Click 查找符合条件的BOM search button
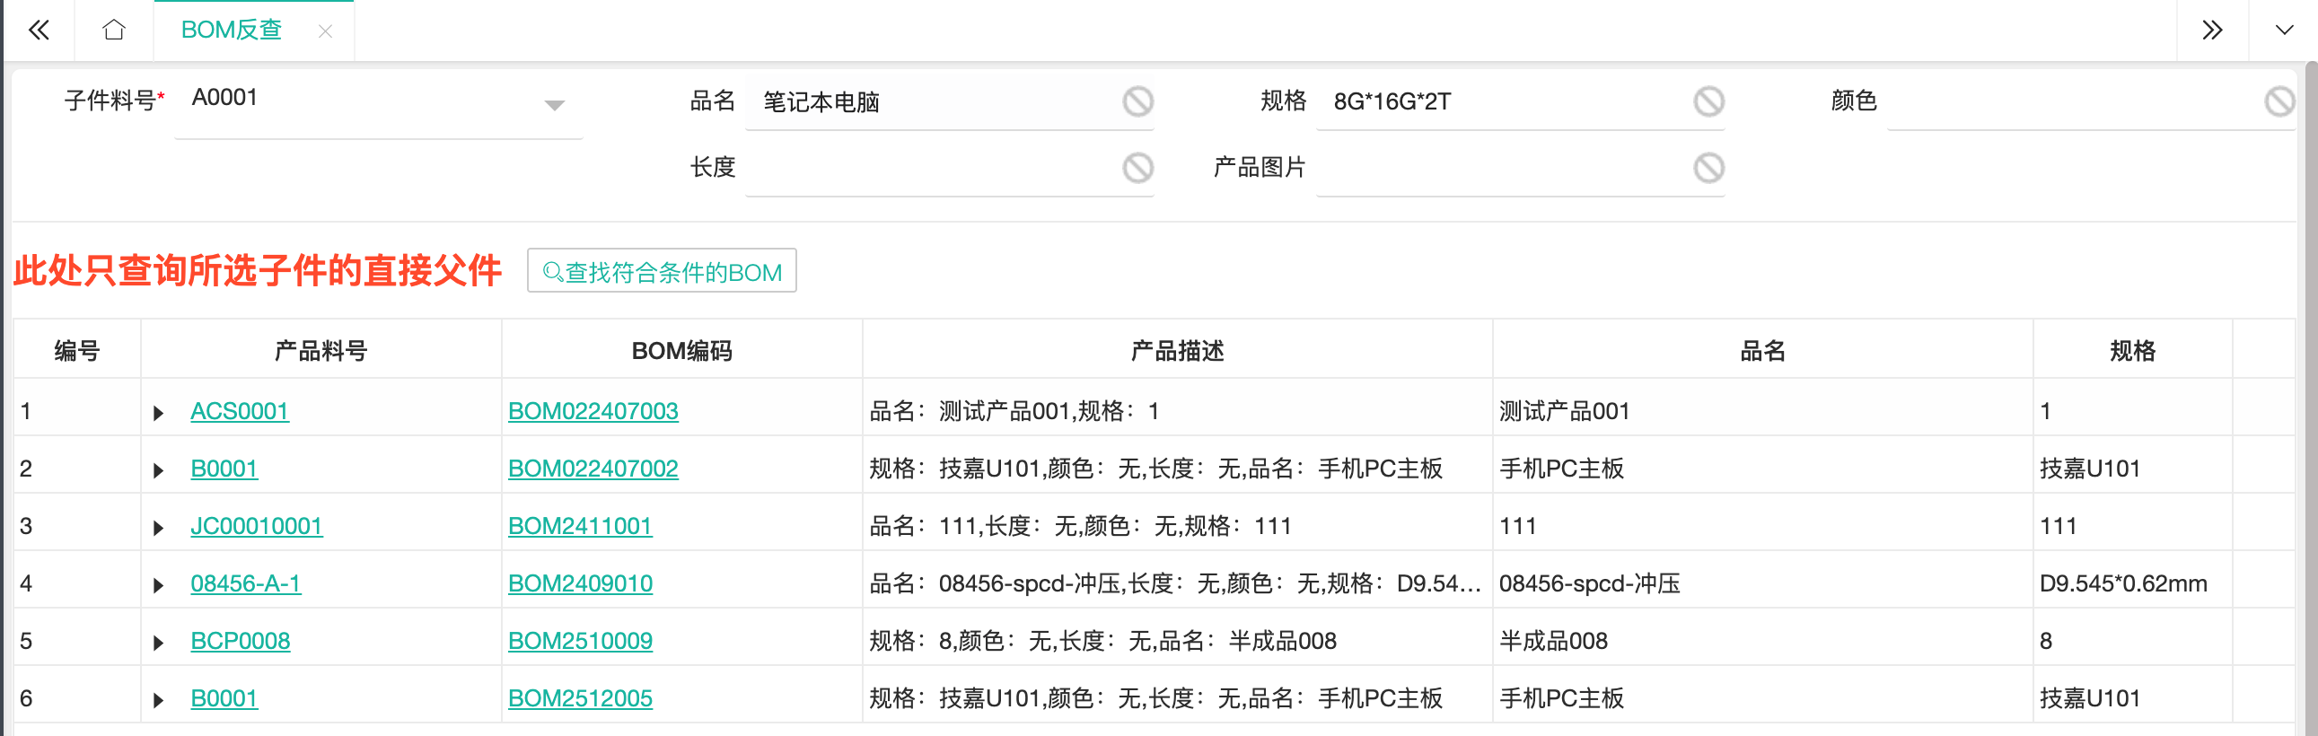 [x=662, y=272]
